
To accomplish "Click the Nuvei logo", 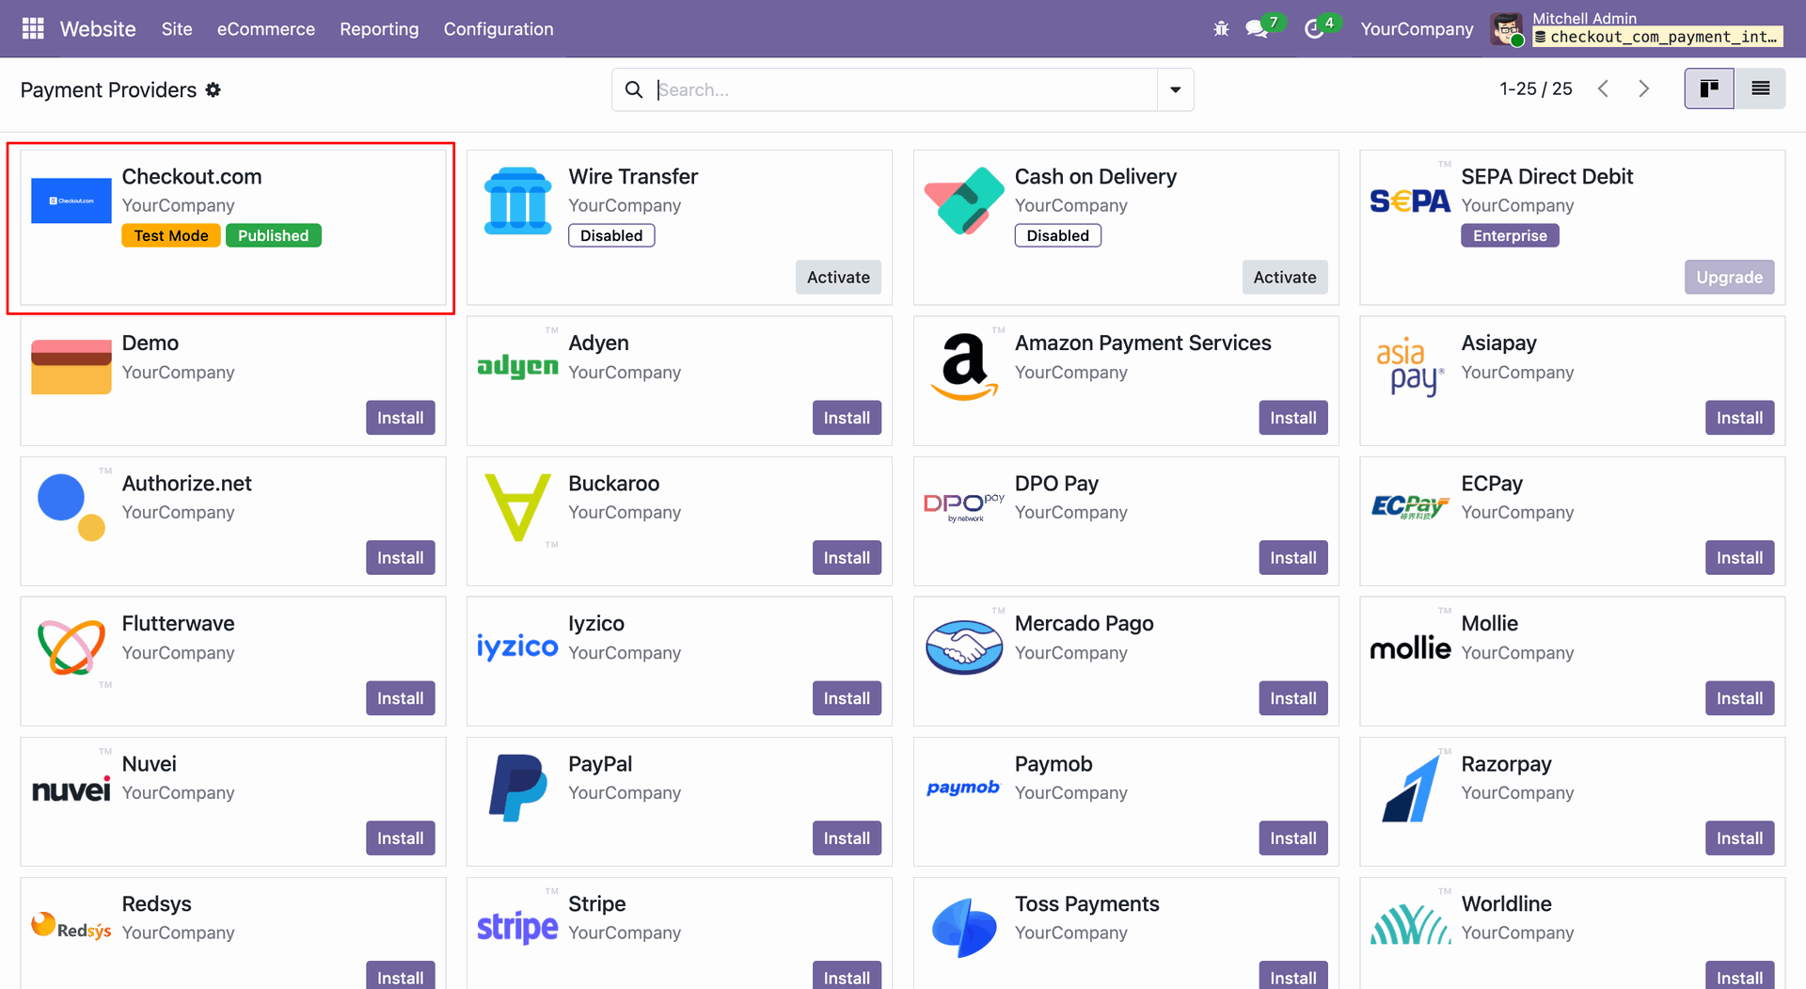I will tap(71, 789).
